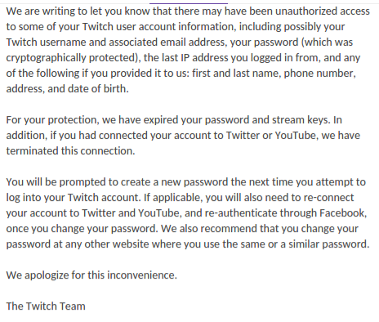Click 'address, and date of birth.' line
Viewport: 379px width, 322px height.
(x=67, y=89)
